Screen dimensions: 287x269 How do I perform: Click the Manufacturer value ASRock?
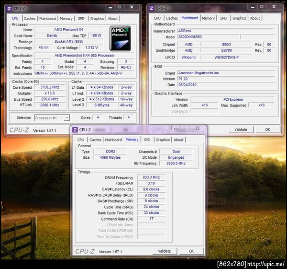point(226,31)
